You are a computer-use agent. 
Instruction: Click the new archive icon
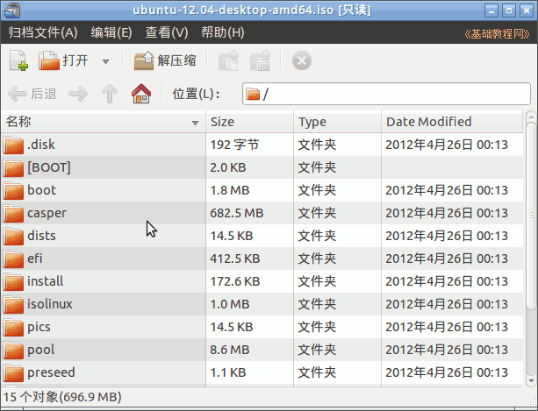pos(18,60)
